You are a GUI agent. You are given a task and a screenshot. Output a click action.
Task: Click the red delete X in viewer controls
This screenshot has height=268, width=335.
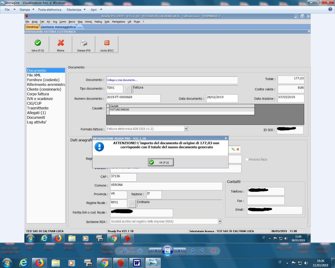click(214, 251)
